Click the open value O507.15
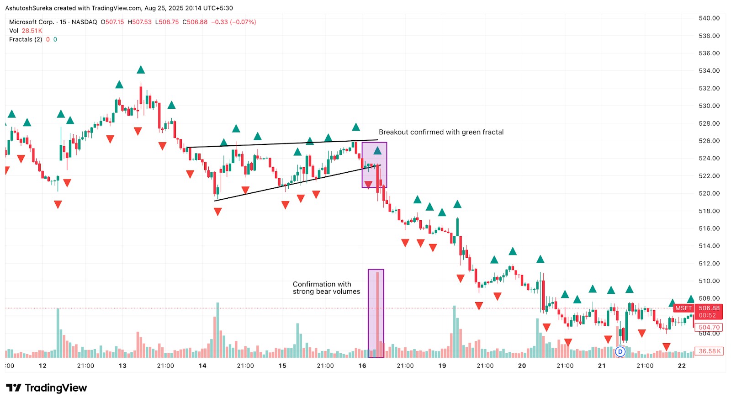This screenshot has height=403, width=731. (112, 22)
